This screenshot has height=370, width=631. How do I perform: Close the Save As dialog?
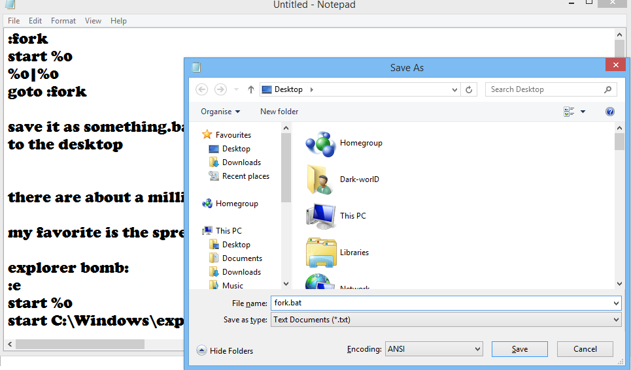(615, 65)
